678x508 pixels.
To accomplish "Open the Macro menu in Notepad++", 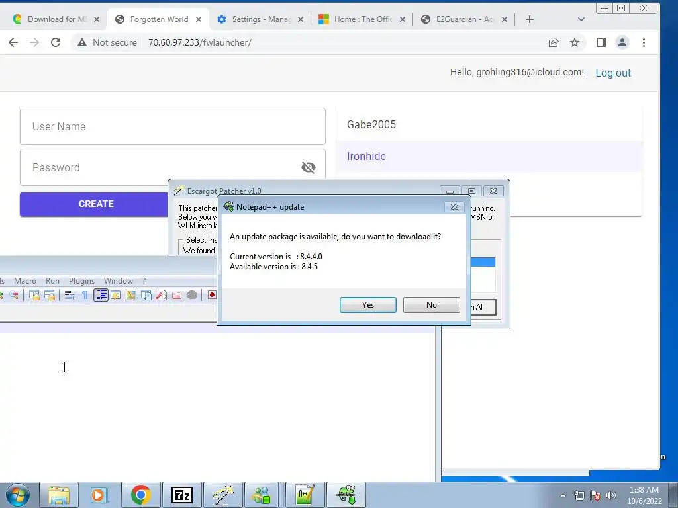I will click(x=25, y=280).
